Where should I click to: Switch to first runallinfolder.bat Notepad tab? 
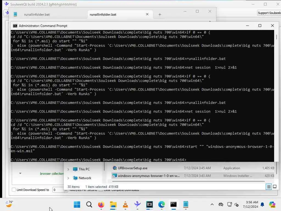[x=37, y=14]
